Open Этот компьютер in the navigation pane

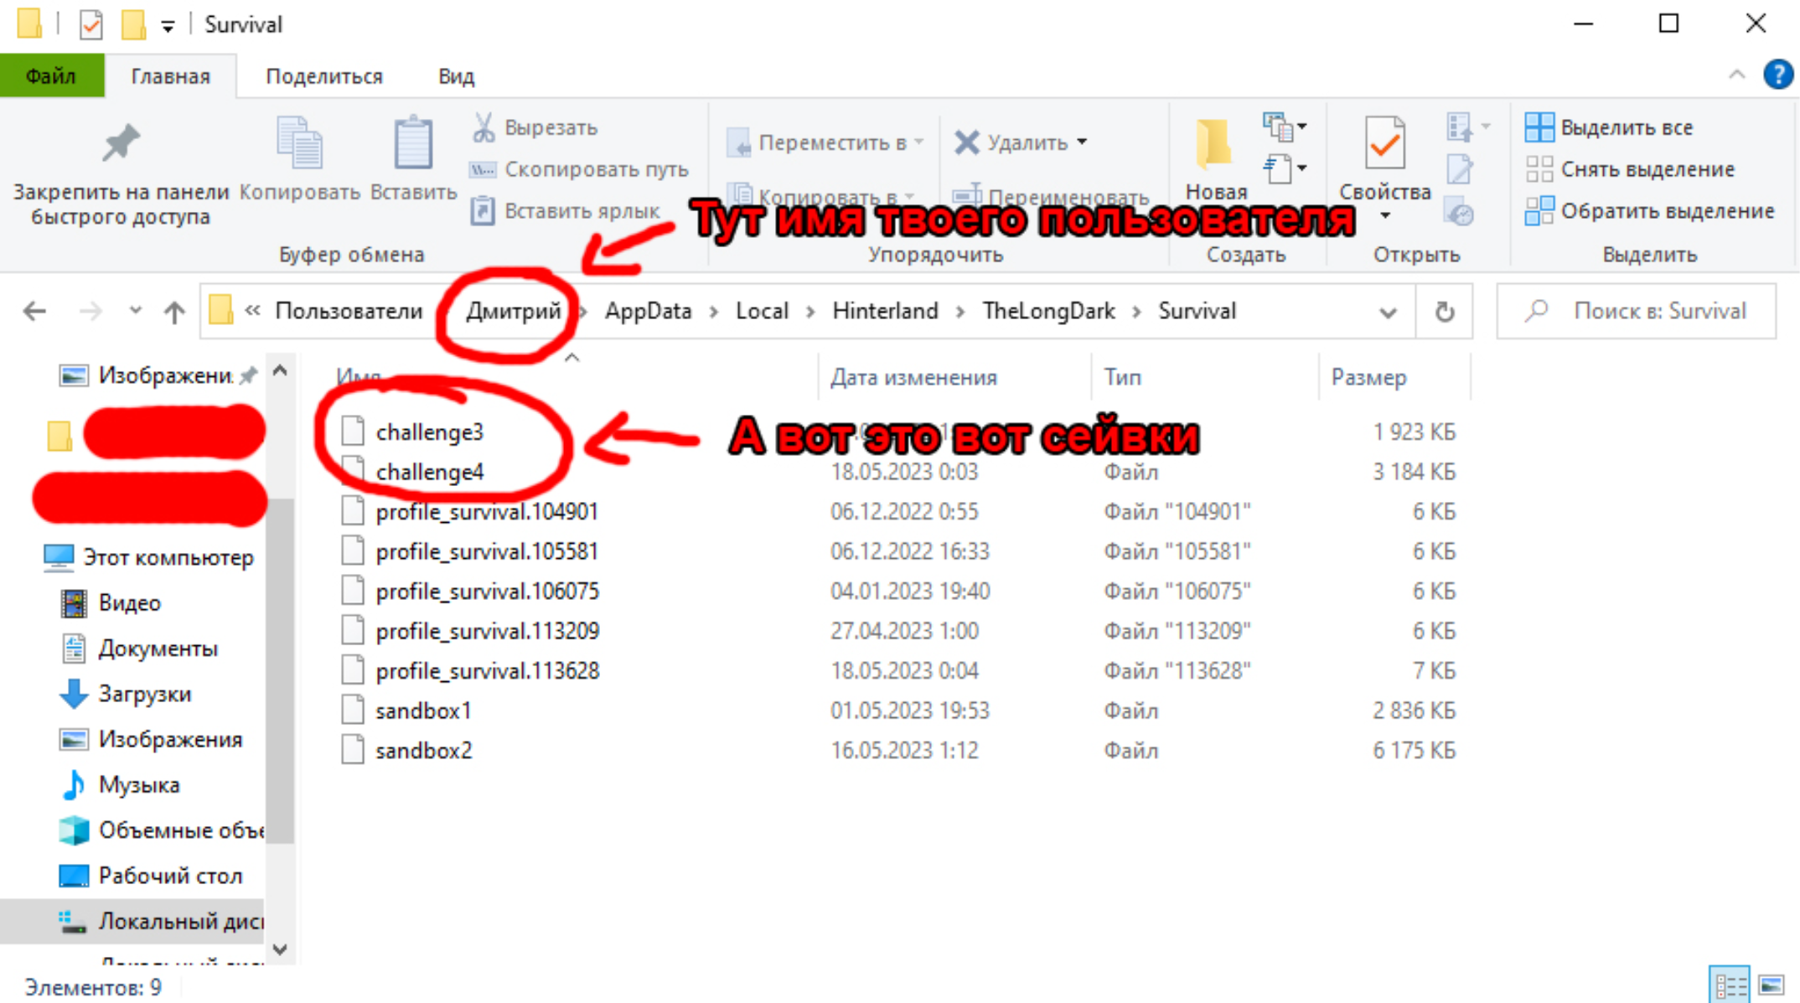(x=149, y=557)
